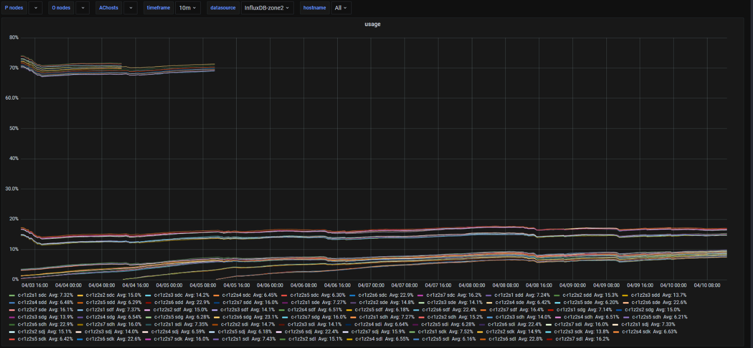Change the timeframe from 10m
The height and width of the screenshot is (348, 753).
point(188,8)
